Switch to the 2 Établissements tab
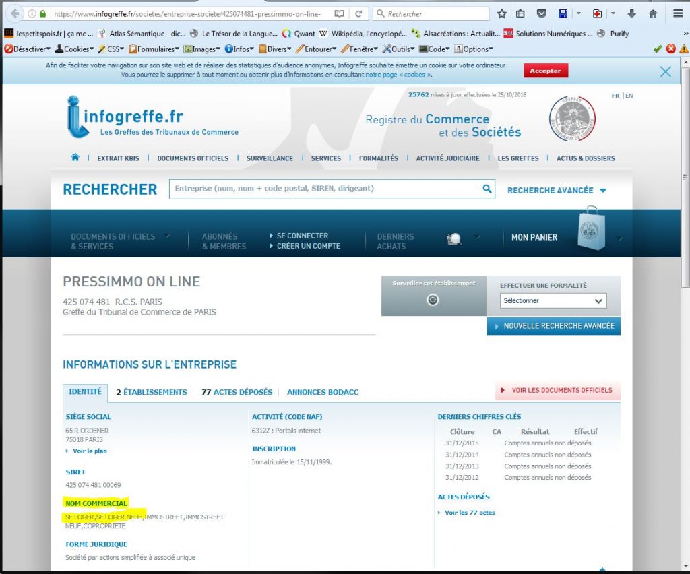This screenshot has width=690, height=574. [152, 392]
